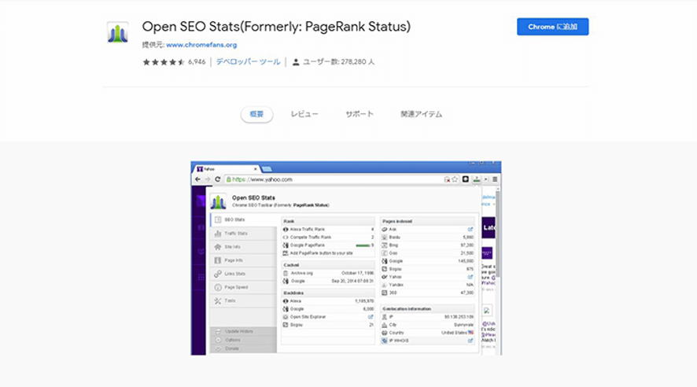
Task: Click the star rating next to 6,946
Action: 164,62
